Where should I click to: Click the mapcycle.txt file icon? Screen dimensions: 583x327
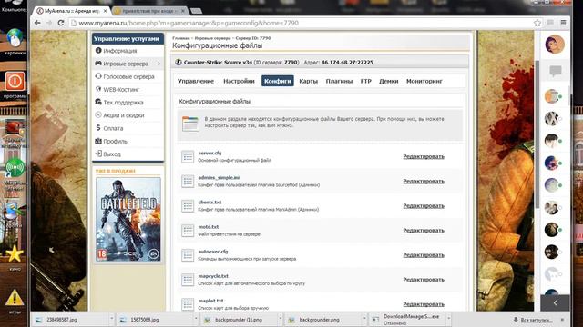click(x=188, y=280)
